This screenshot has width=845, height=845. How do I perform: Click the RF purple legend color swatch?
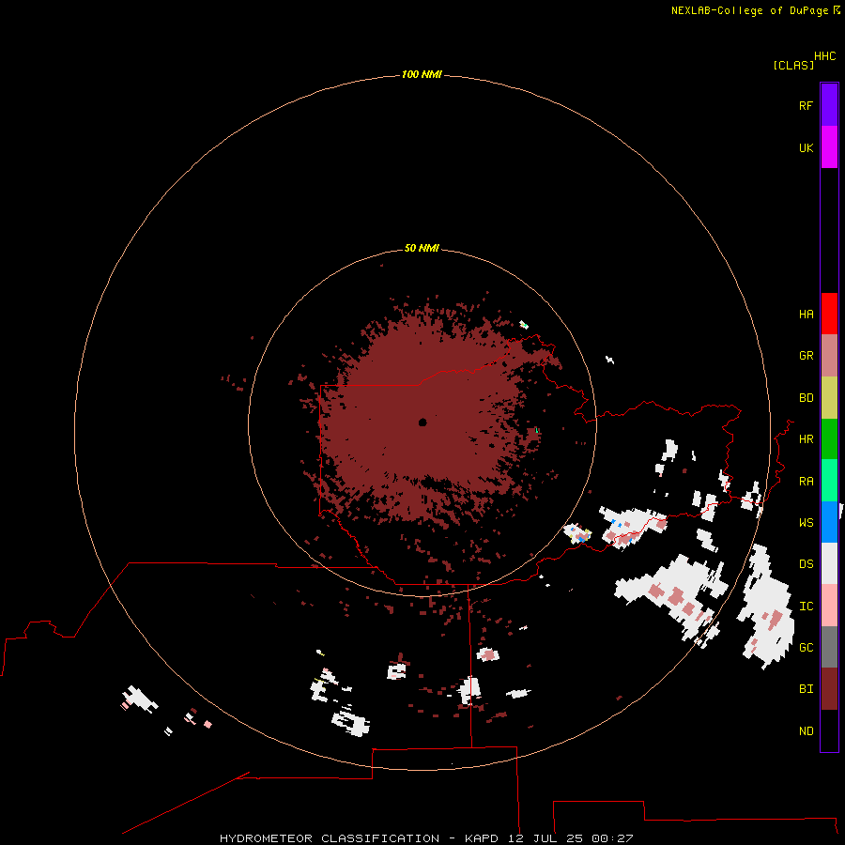[x=829, y=105]
